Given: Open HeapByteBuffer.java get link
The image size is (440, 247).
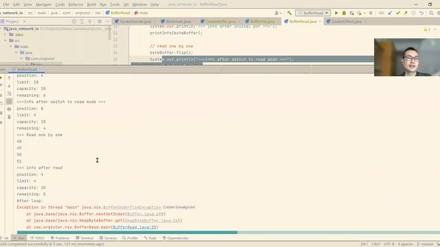Looking at the screenshot, I should (x=153, y=221).
